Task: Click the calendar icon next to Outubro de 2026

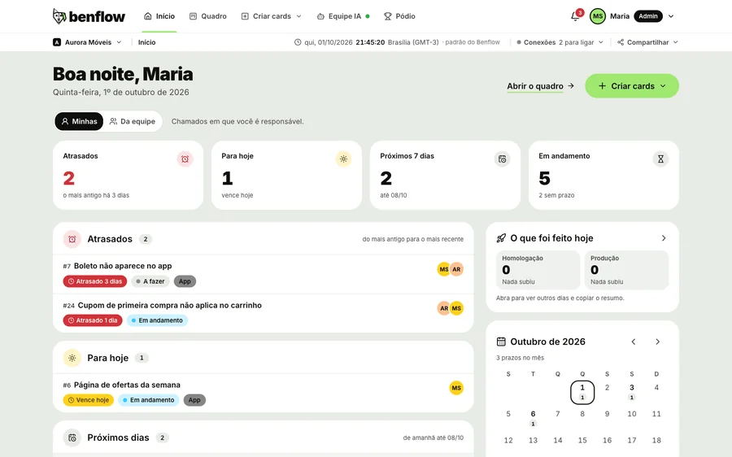Action: [501, 342]
